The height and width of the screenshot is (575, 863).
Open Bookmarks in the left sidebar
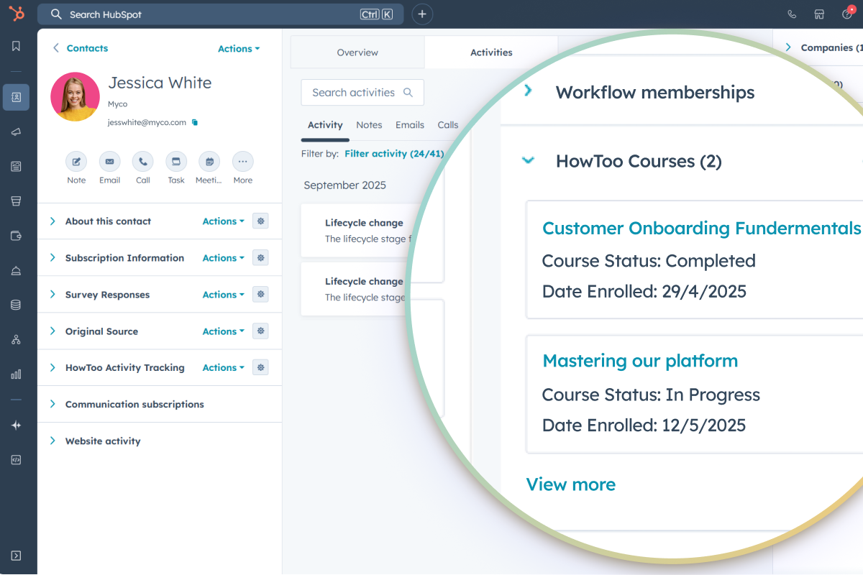16,47
